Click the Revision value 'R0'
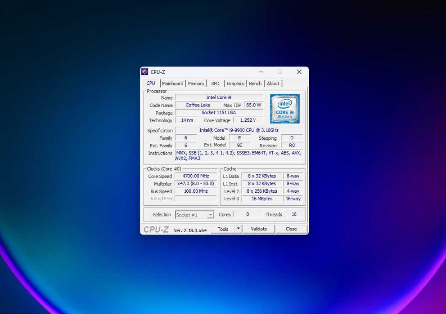Viewport: 446px width, 314px height. 292,146
